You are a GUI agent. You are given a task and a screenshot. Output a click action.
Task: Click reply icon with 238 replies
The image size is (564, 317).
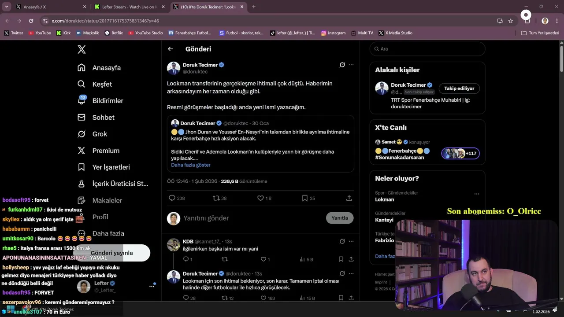tap(177, 198)
